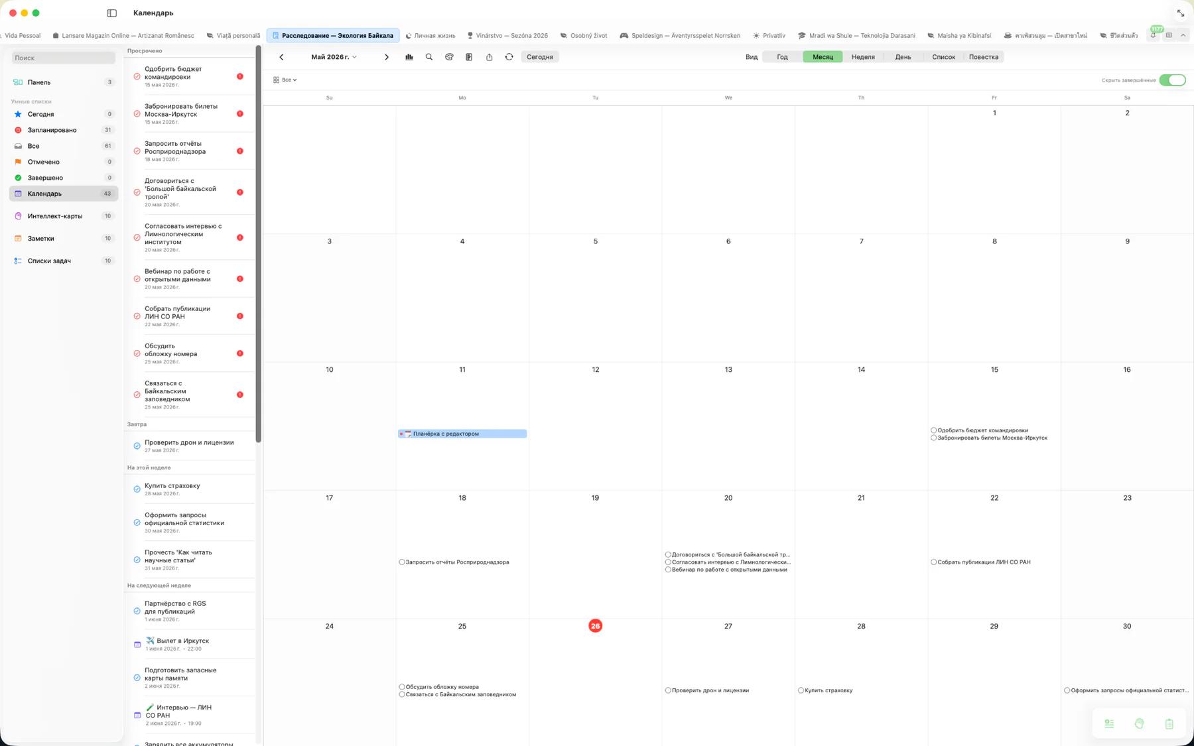Open the 'Май 2026 г.' month dropdown
This screenshot has height=746, width=1194.
click(x=334, y=57)
